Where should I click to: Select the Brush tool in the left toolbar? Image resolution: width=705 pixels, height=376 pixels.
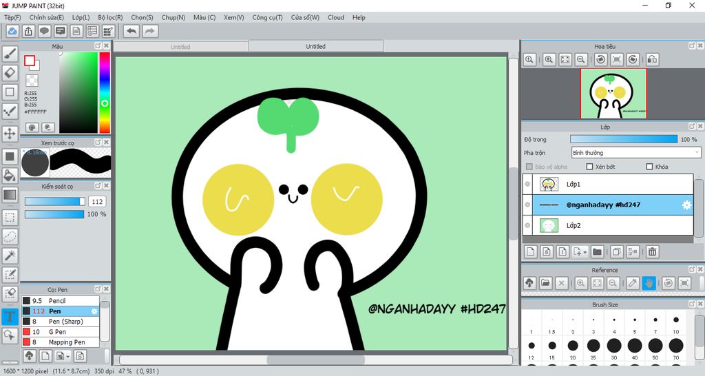[x=10, y=54]
